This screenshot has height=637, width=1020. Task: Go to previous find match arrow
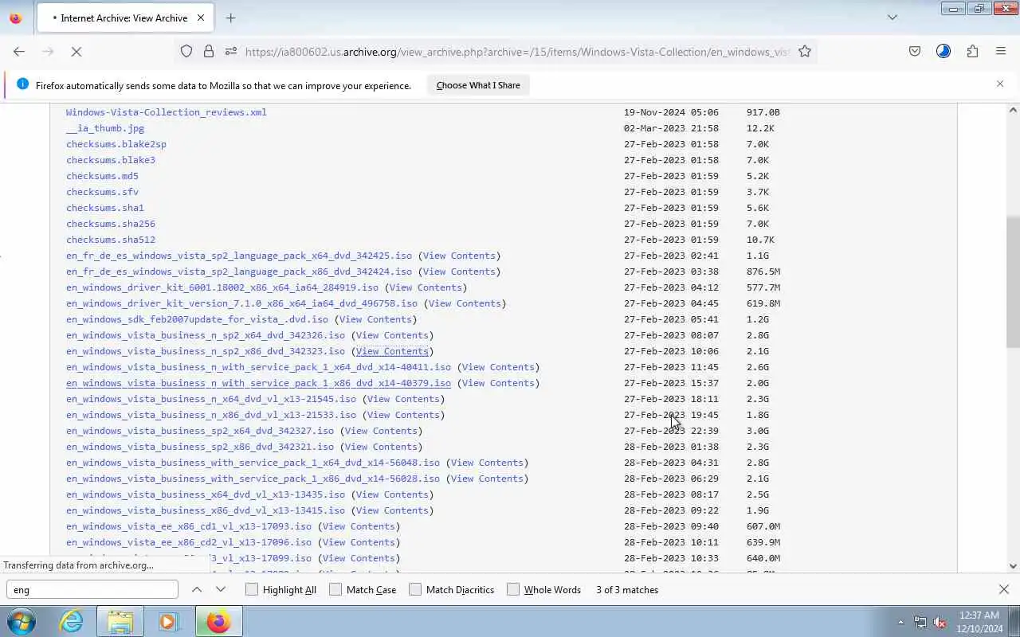[197, 589]
